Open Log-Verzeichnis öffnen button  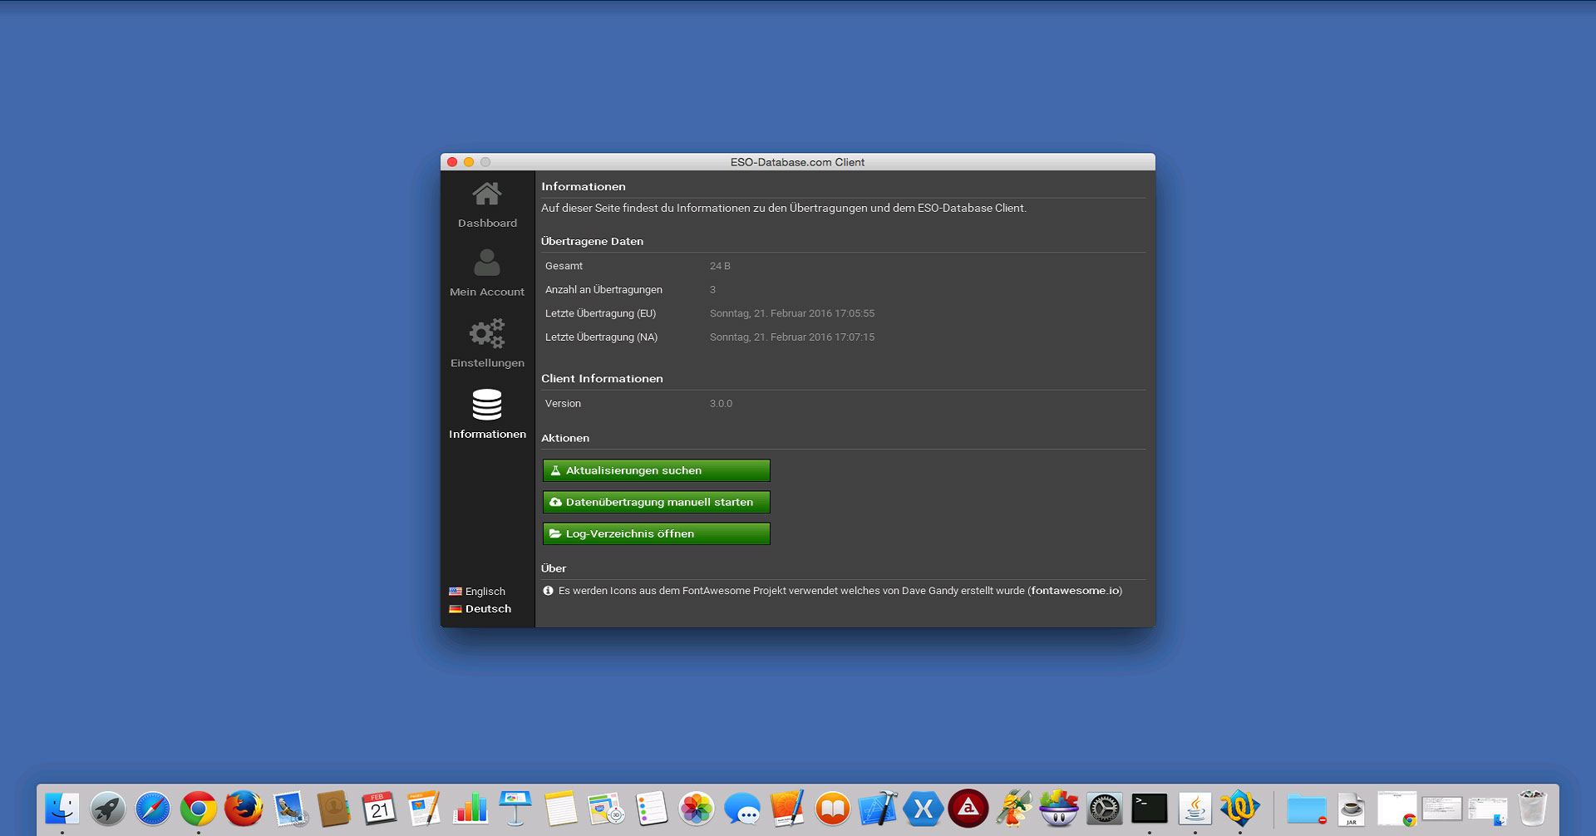point(657,534)
